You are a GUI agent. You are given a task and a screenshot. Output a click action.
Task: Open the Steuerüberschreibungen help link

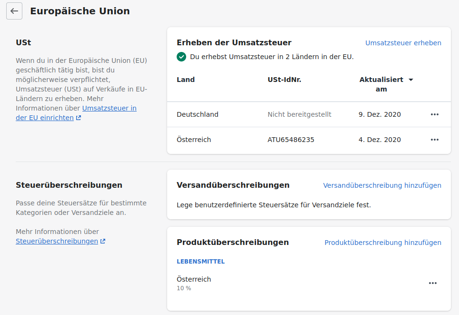(57, 241)
